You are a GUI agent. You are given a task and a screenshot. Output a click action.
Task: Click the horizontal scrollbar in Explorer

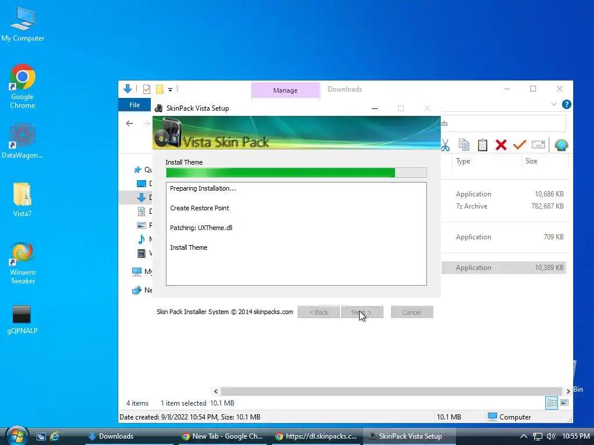391,391
